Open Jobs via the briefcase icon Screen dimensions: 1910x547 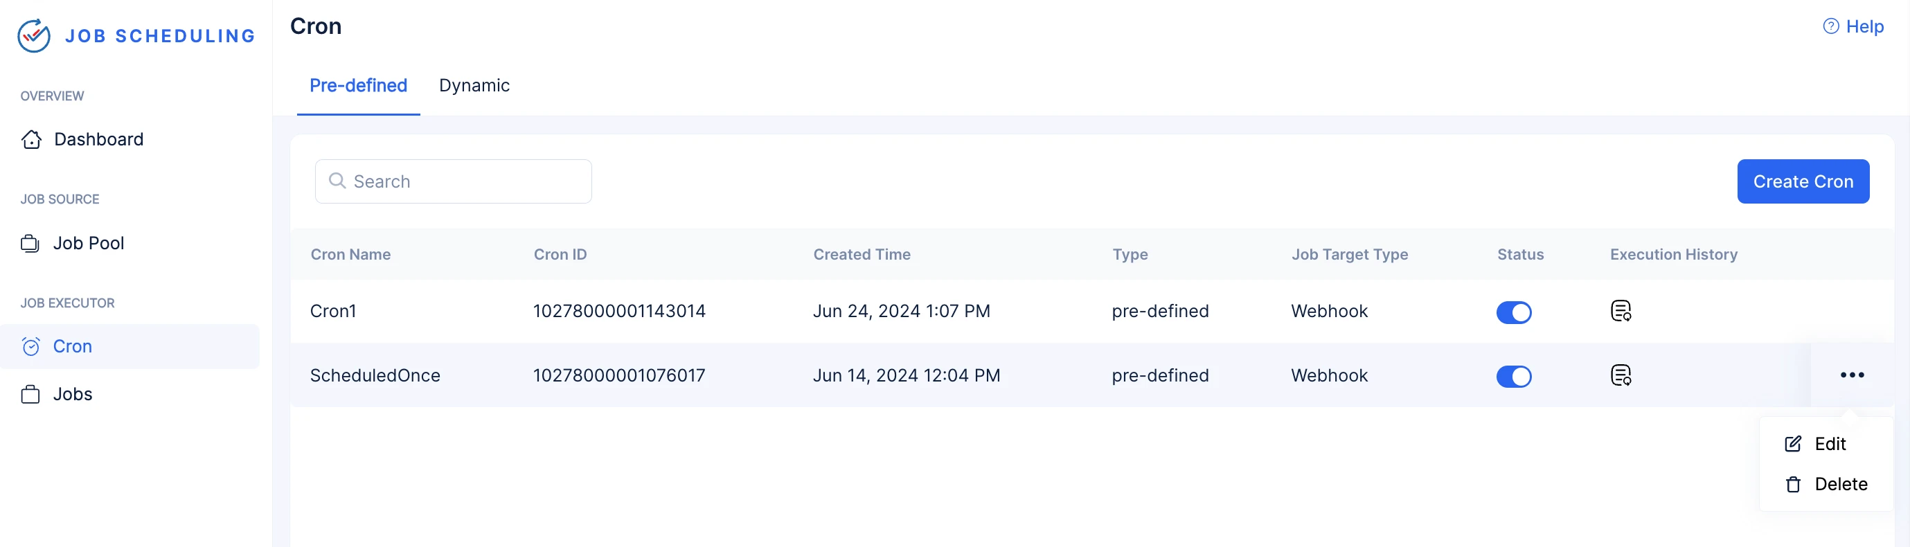point(30,394)
